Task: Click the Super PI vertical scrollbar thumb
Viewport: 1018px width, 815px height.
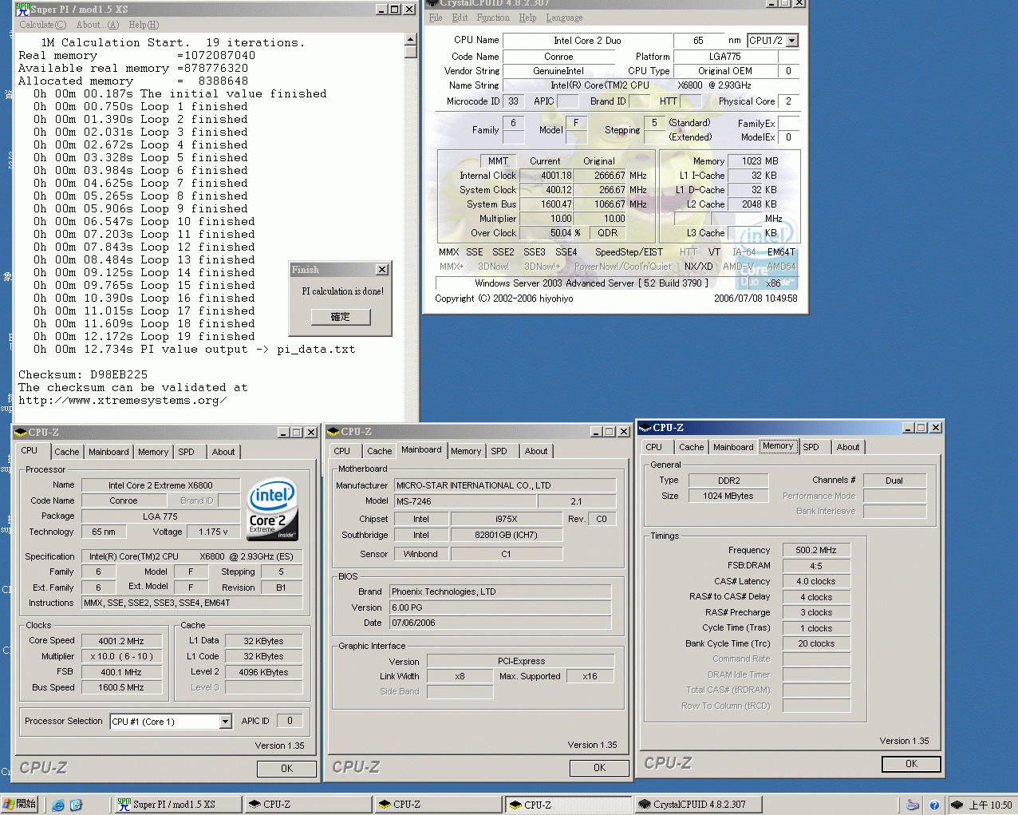Action: click(x=411, y=52)
